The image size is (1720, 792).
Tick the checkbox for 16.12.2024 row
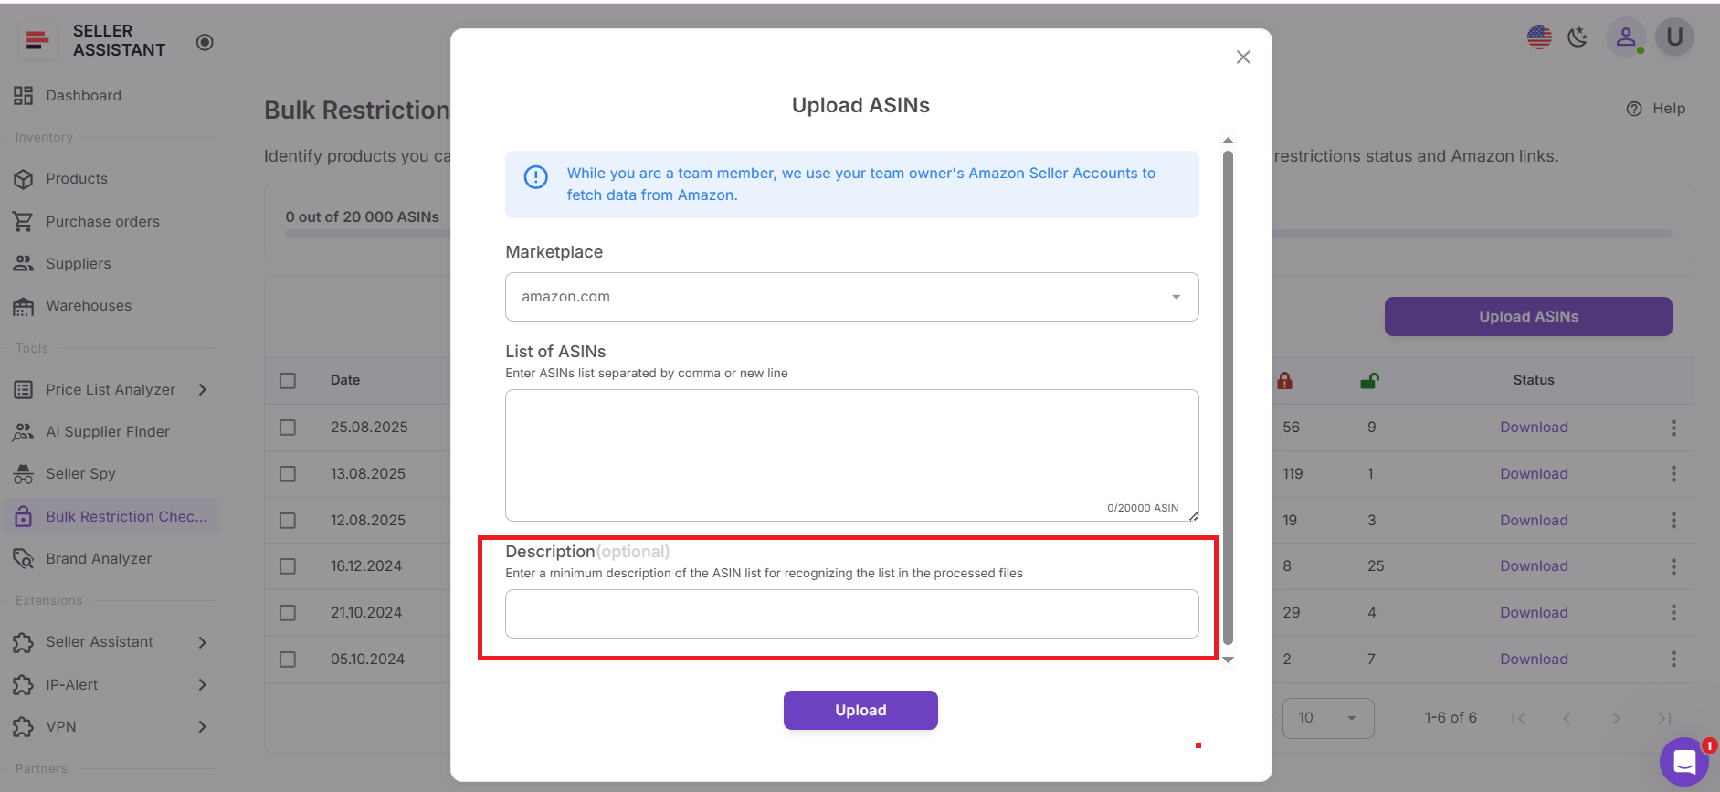coord(288,566)
